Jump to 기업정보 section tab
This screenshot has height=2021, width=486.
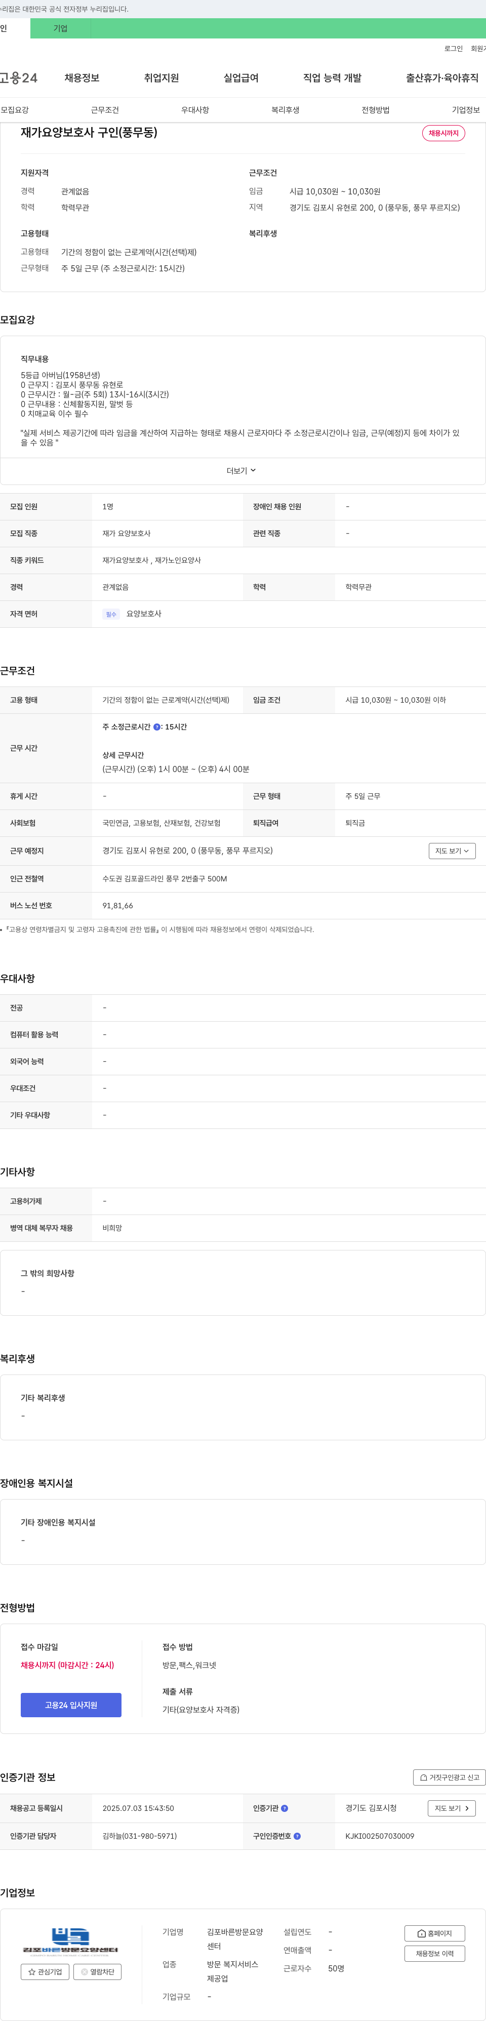[466, 110]
